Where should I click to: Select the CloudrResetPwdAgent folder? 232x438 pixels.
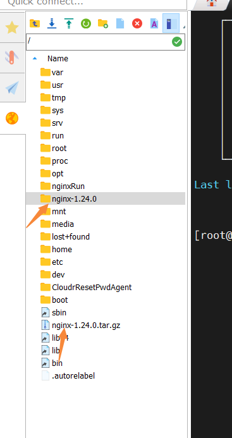pyautogui.click(x=86, y=287)
